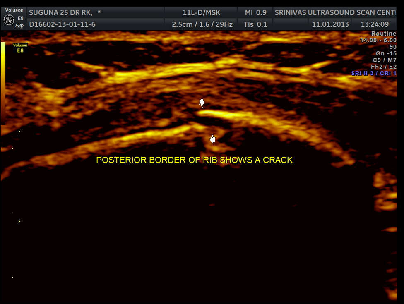Click the patient ID D16602-13-01-11-6
The height and width of the screenshot is (304, 404).
(x=62, y=24)
